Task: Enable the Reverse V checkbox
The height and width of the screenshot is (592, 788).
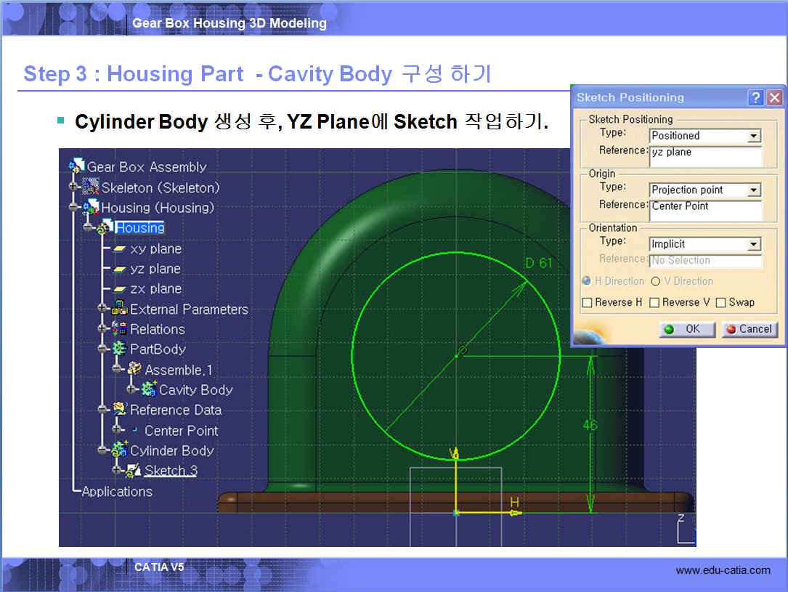Action: tap(654, 302)
